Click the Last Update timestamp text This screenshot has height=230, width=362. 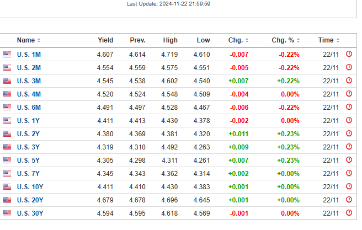click(x=168, y=4)
